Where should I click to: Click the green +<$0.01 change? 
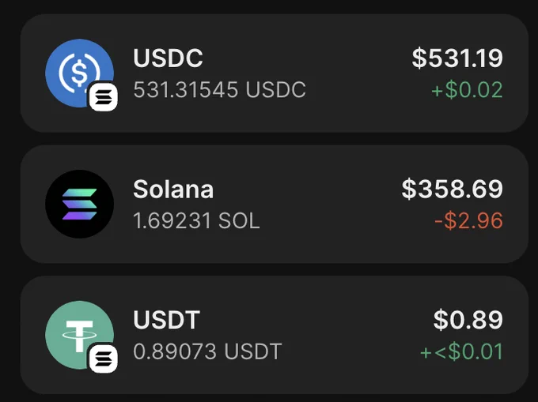pyautogui.click(x=462, y=351)
